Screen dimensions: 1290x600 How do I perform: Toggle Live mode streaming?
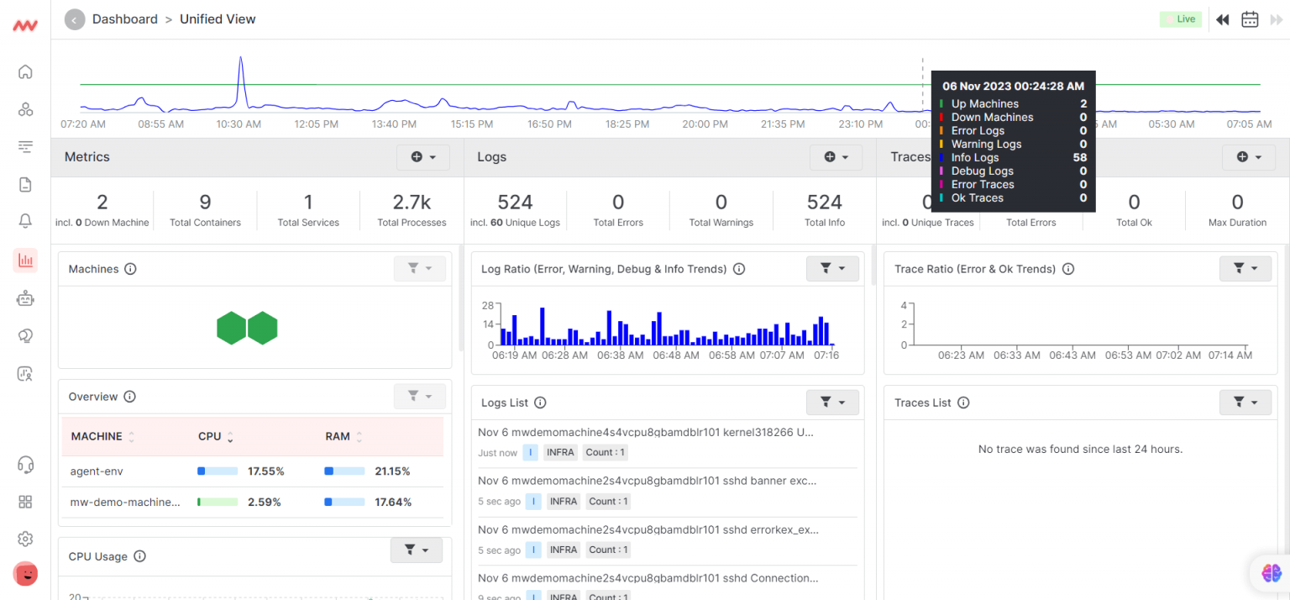coord(1181,18)
